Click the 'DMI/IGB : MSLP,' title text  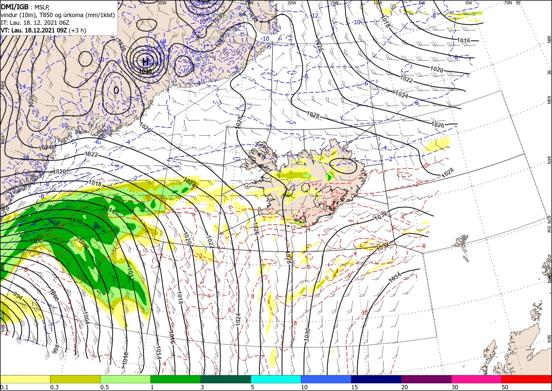tap(25, 7)
